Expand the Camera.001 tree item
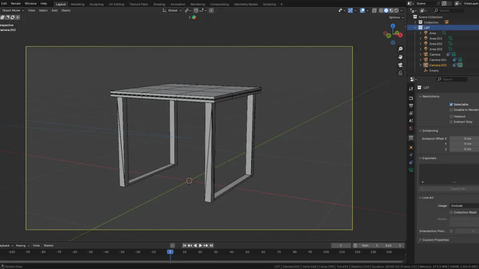 pyautogui.click(x=420, y=60)
